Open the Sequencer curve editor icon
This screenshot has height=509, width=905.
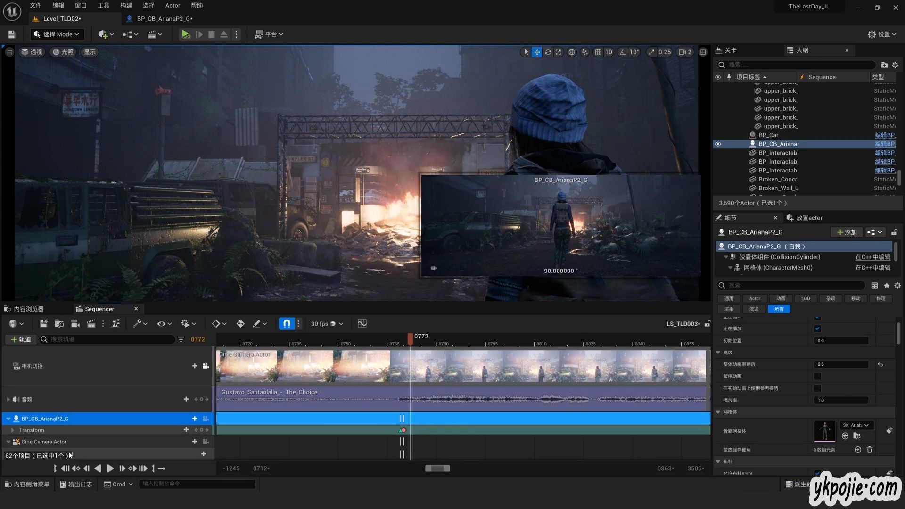362,324
